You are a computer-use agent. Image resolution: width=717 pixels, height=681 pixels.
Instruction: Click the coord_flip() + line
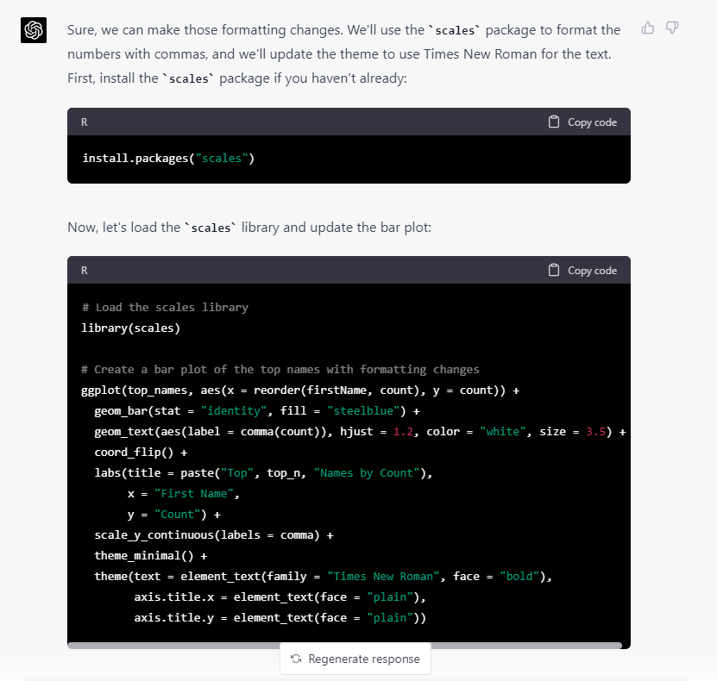pos(141,453)
